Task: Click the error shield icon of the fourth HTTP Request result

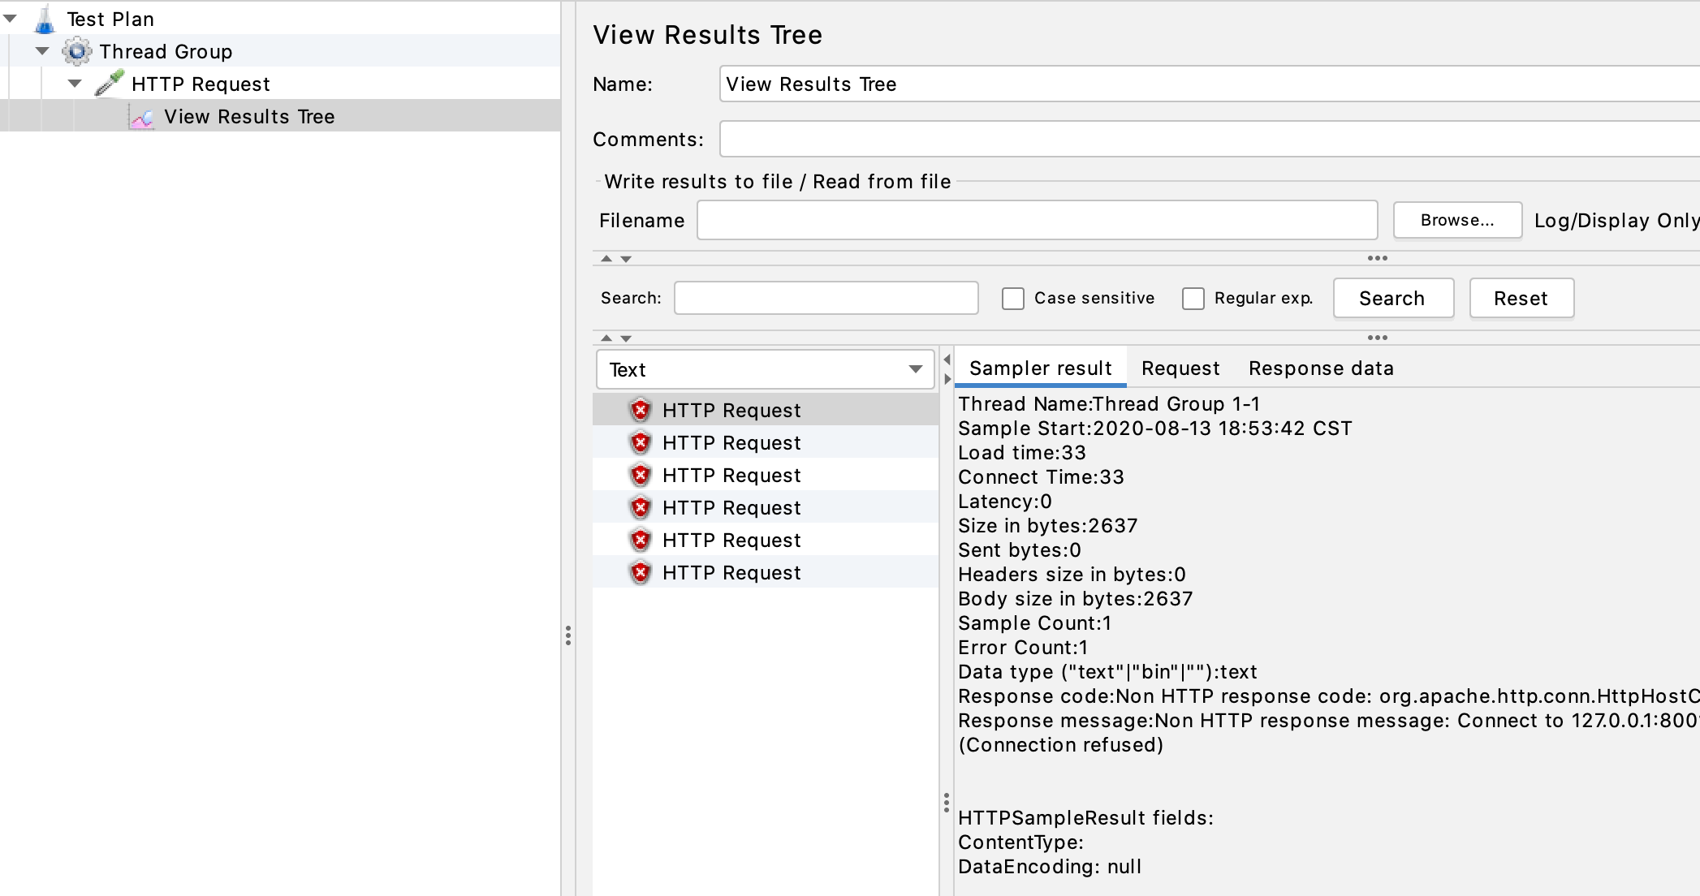Action: pyautogui.click(x=641, y=507)
